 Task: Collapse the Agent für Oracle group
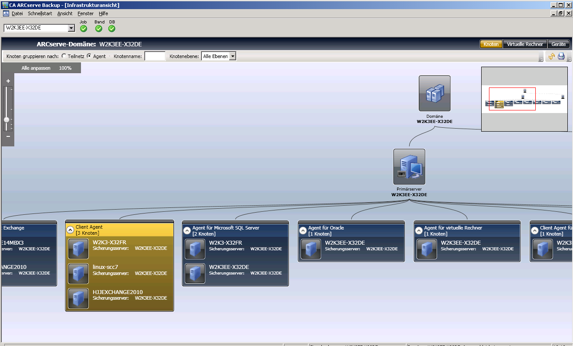(x=303, y=231)
